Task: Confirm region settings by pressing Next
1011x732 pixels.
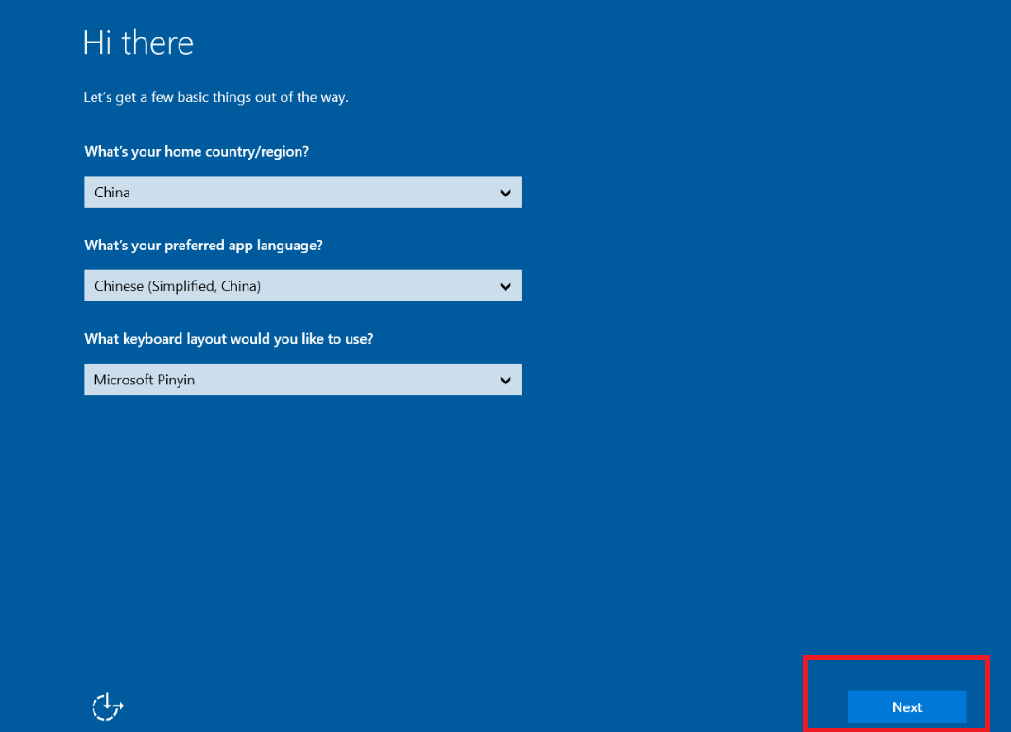Action: point(906,706)
